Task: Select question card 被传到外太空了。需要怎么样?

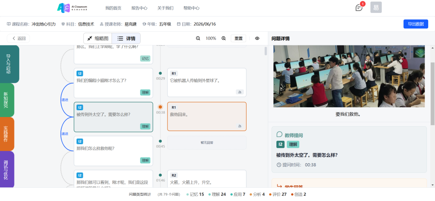Action: pos(113,117)
